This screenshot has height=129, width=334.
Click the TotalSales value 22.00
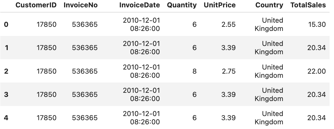(x=316, y=71)
